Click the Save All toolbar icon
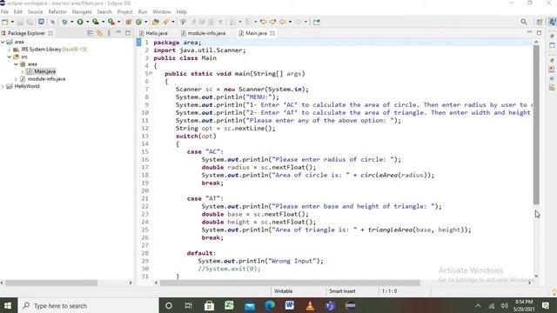 30,22
